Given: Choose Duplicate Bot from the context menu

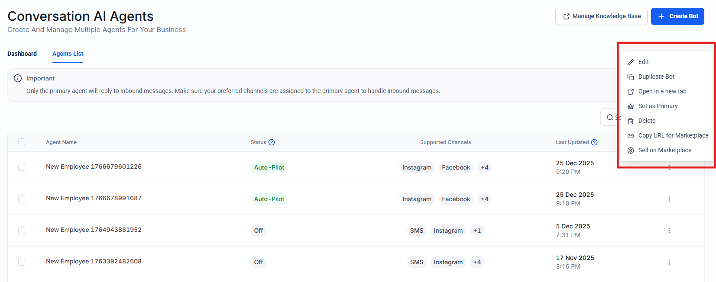Looking at the screenshot, I should click(x=656, y=77).
